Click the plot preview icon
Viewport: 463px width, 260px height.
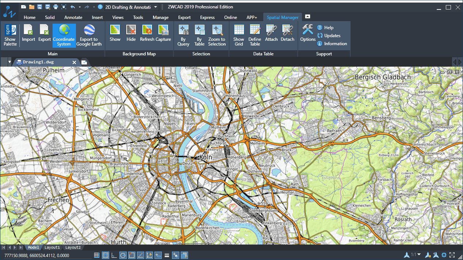tap(64, 7)
